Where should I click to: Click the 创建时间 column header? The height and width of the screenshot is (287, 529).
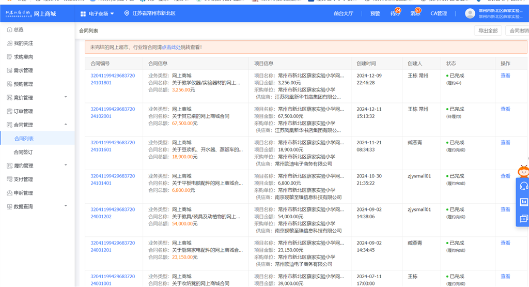click(366, 64)
